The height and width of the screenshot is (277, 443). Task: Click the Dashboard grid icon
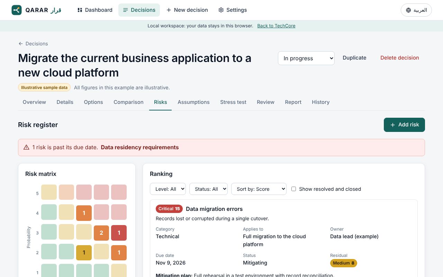80,10
